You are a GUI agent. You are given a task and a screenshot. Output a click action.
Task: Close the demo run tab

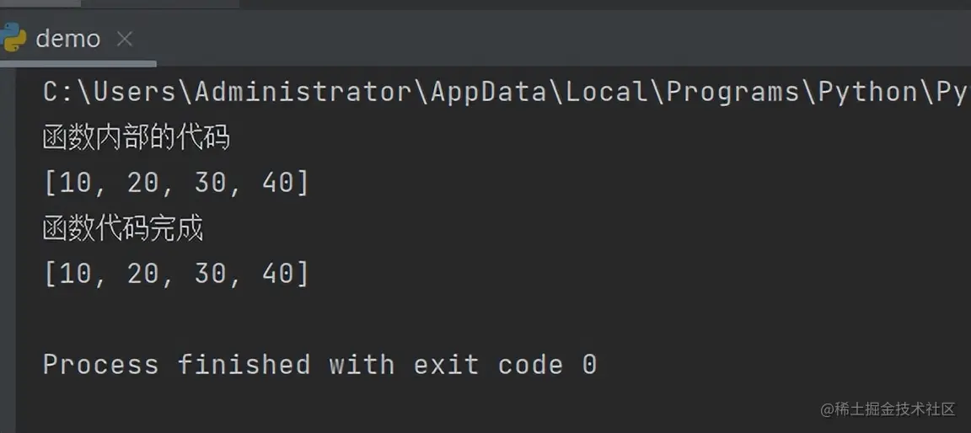pos(125,39)
